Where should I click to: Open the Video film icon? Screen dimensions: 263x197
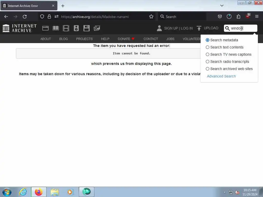[x=66, y=28]
